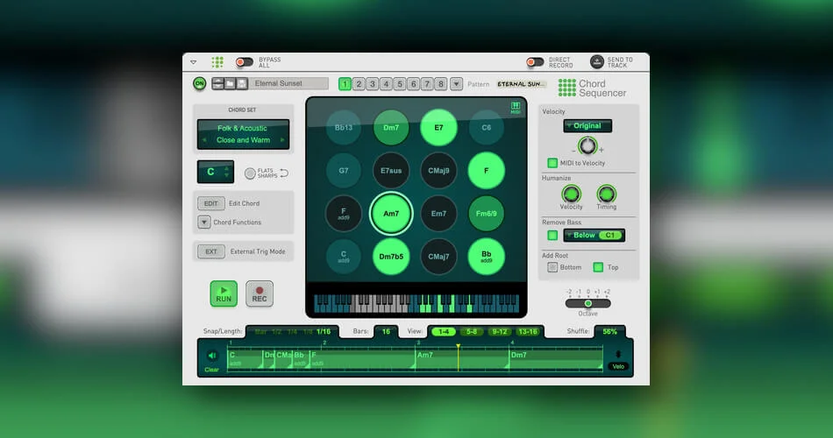
Task: Trigger the CMaj7 chord pad
Action: 438,257
